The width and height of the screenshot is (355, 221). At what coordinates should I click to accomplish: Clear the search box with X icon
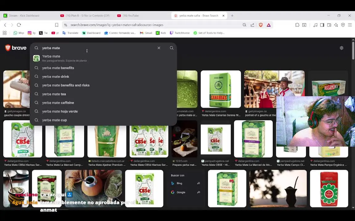coord(159,48)
